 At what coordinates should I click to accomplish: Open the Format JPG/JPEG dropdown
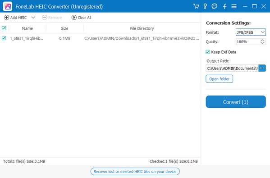click(251, 32)
